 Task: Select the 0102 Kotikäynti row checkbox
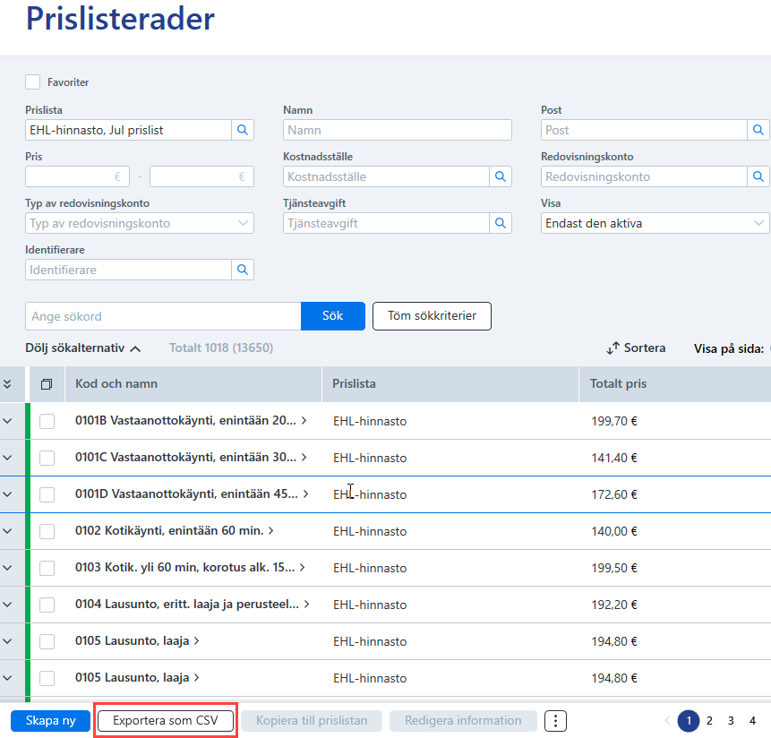coord(47,531)
